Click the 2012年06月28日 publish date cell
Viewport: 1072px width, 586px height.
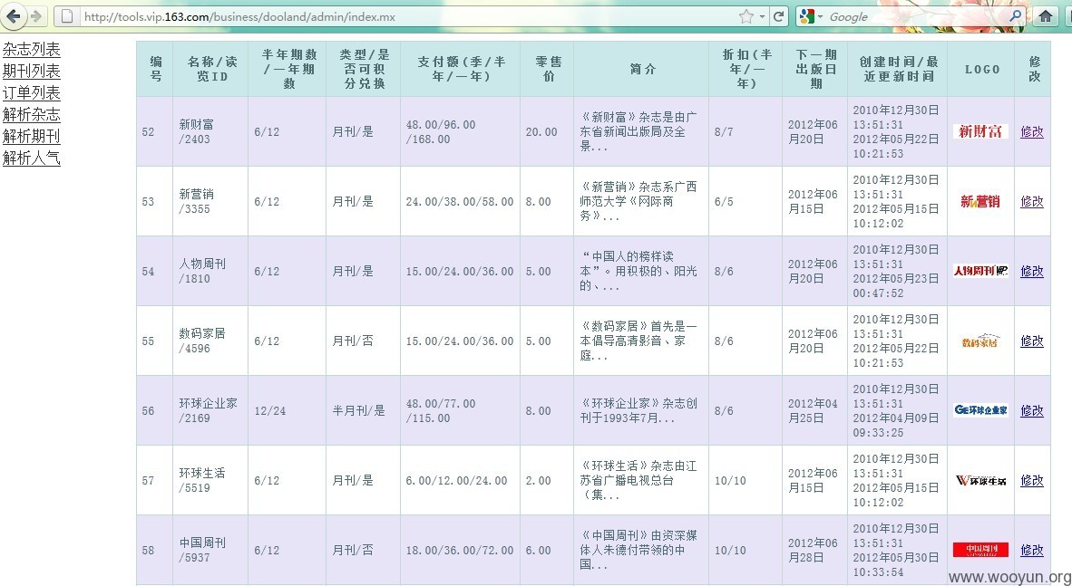pos(815,549)
